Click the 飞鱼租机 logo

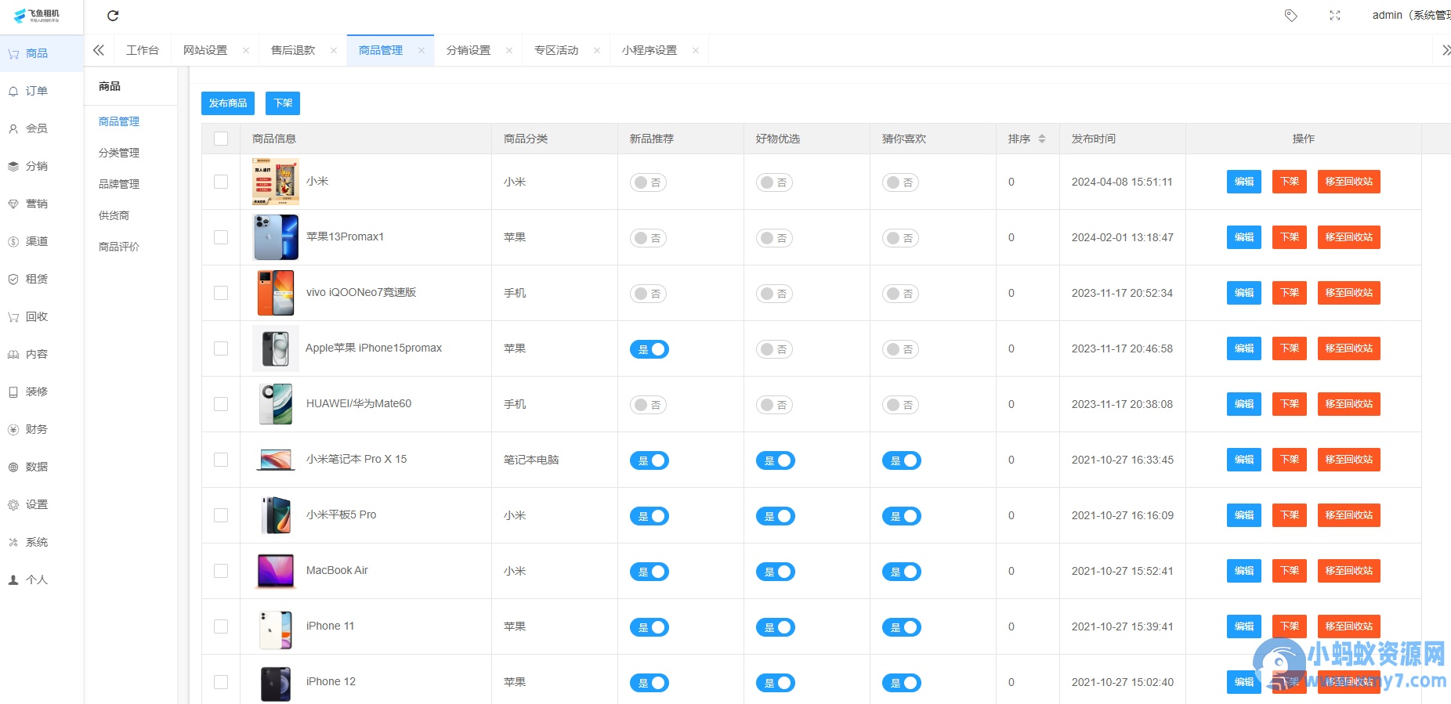pyautogui.click(x=37, y=16)
